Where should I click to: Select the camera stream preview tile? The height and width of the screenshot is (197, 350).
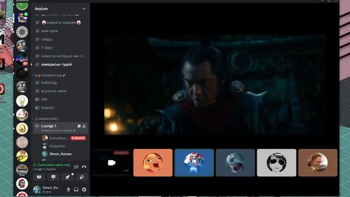pyautogui.click(x=112, y=163)
